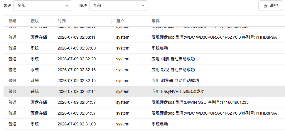285x131 pixels.
Task: Click timestamp 2026-07-09 02:32:14
Action: (77, 91)
